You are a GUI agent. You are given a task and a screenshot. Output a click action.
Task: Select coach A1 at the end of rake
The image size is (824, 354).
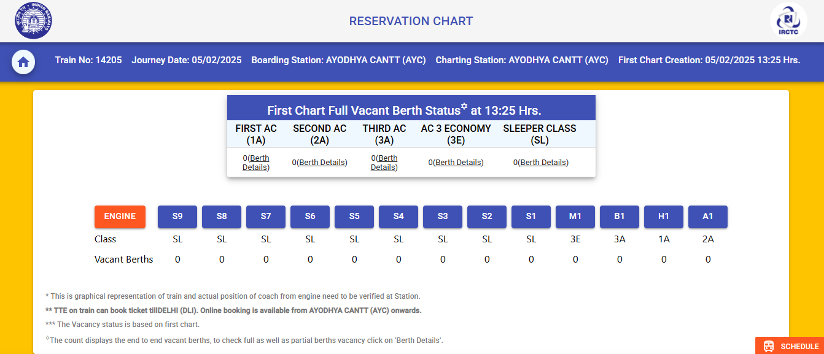pyautogui.click(x=707, y=217)
